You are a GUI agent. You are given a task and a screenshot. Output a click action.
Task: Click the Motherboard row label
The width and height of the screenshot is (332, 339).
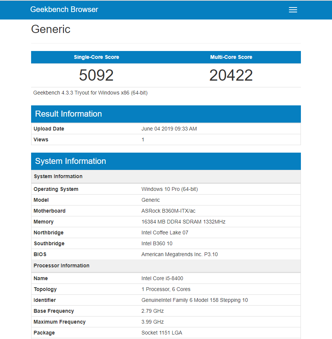pyautogui.click(x=49, y=211)
